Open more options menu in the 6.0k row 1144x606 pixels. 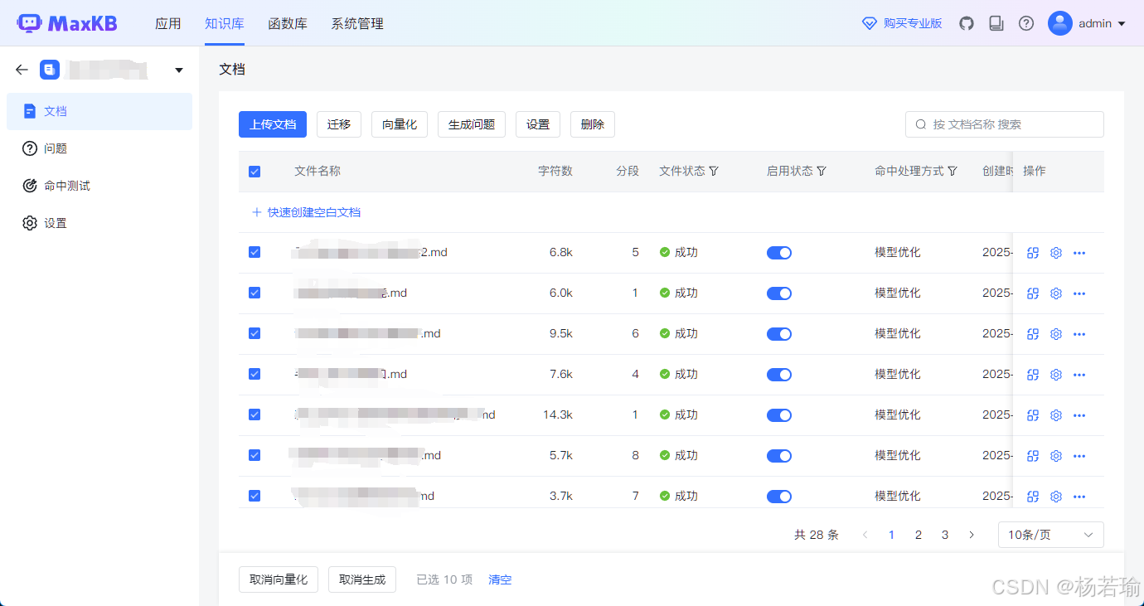pyautogui.click(x=1079, y=293)
